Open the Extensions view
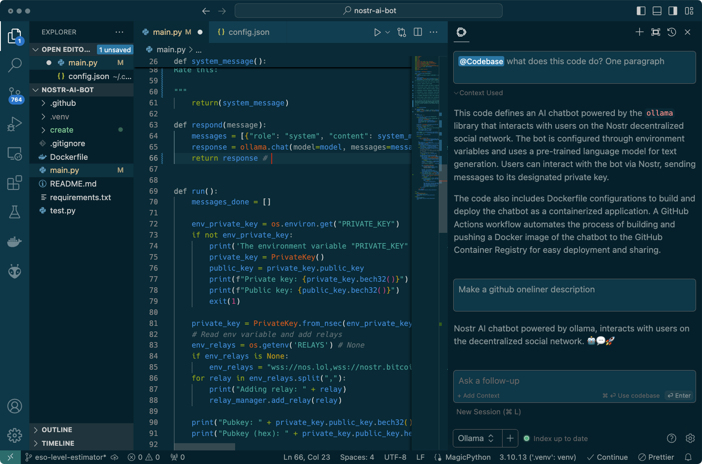 pos(14,183)
